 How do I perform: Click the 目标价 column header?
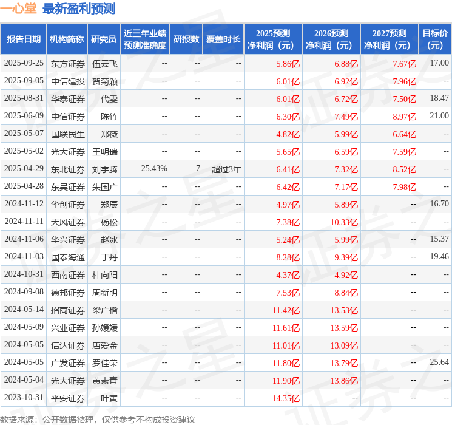435,39
